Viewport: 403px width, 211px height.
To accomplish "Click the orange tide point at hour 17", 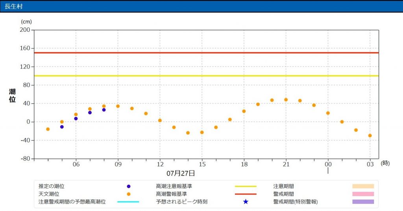I will tap(230, 120).
